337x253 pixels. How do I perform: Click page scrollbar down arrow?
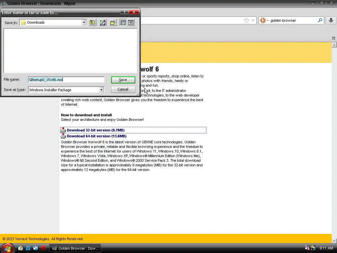[334, 241]
